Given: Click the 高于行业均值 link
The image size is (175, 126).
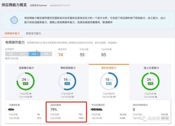Looking at the screenshot, I should click(12, 59).
